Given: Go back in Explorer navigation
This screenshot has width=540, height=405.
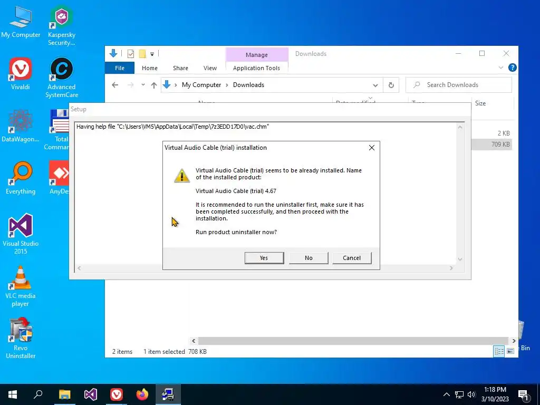Looking at the screenshot, I should (115, 85).
